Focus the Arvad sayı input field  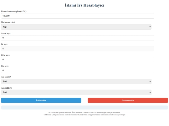click(x=78, y=38)
